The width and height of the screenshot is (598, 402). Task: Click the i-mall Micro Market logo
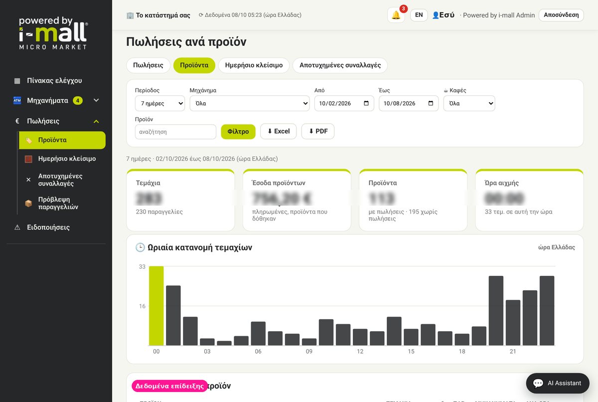tap(53, 33)
